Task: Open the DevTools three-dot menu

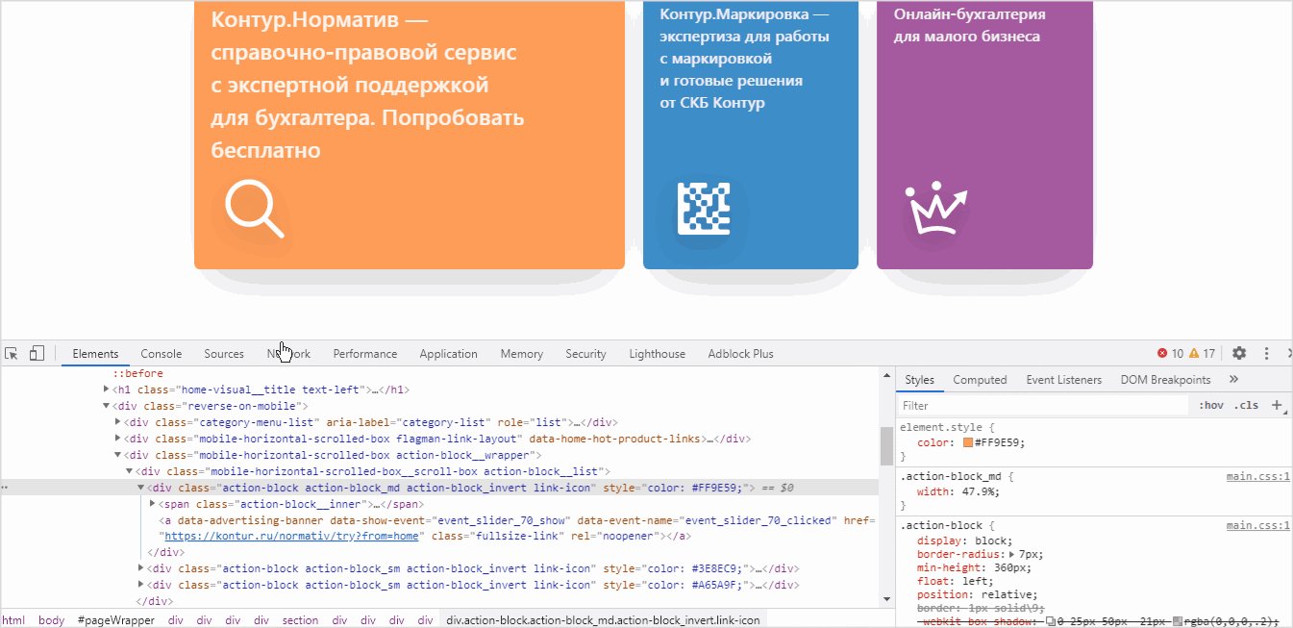Action: (1266, 353)
